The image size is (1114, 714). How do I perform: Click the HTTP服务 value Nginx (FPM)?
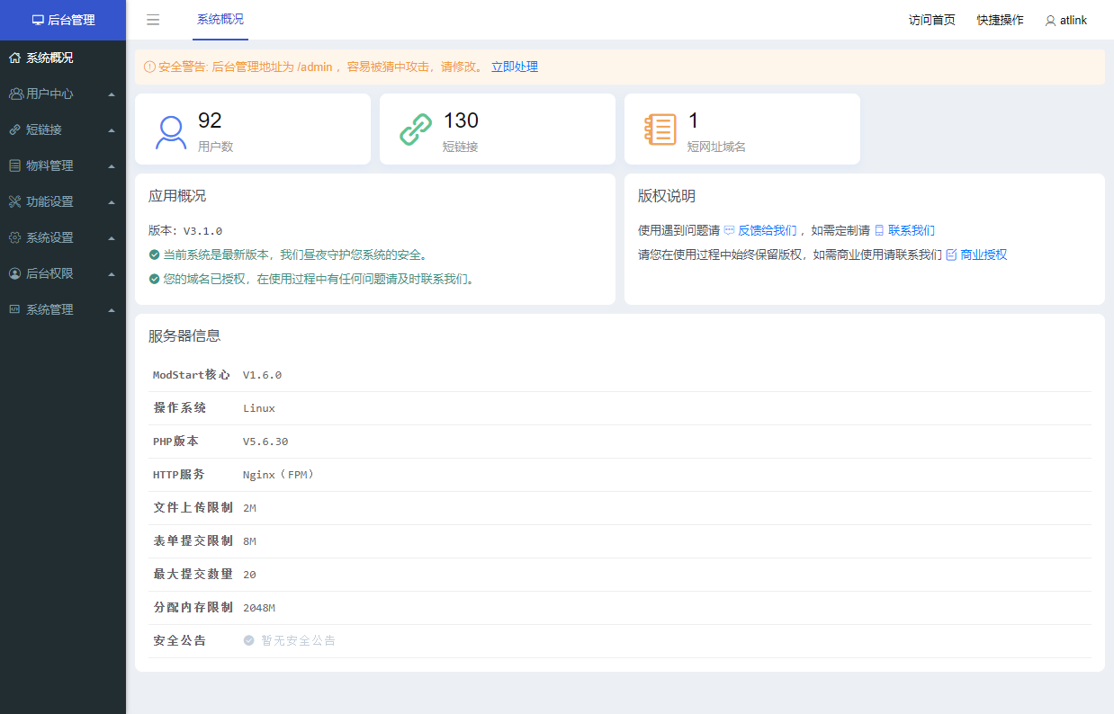click(x=279, y=475)
